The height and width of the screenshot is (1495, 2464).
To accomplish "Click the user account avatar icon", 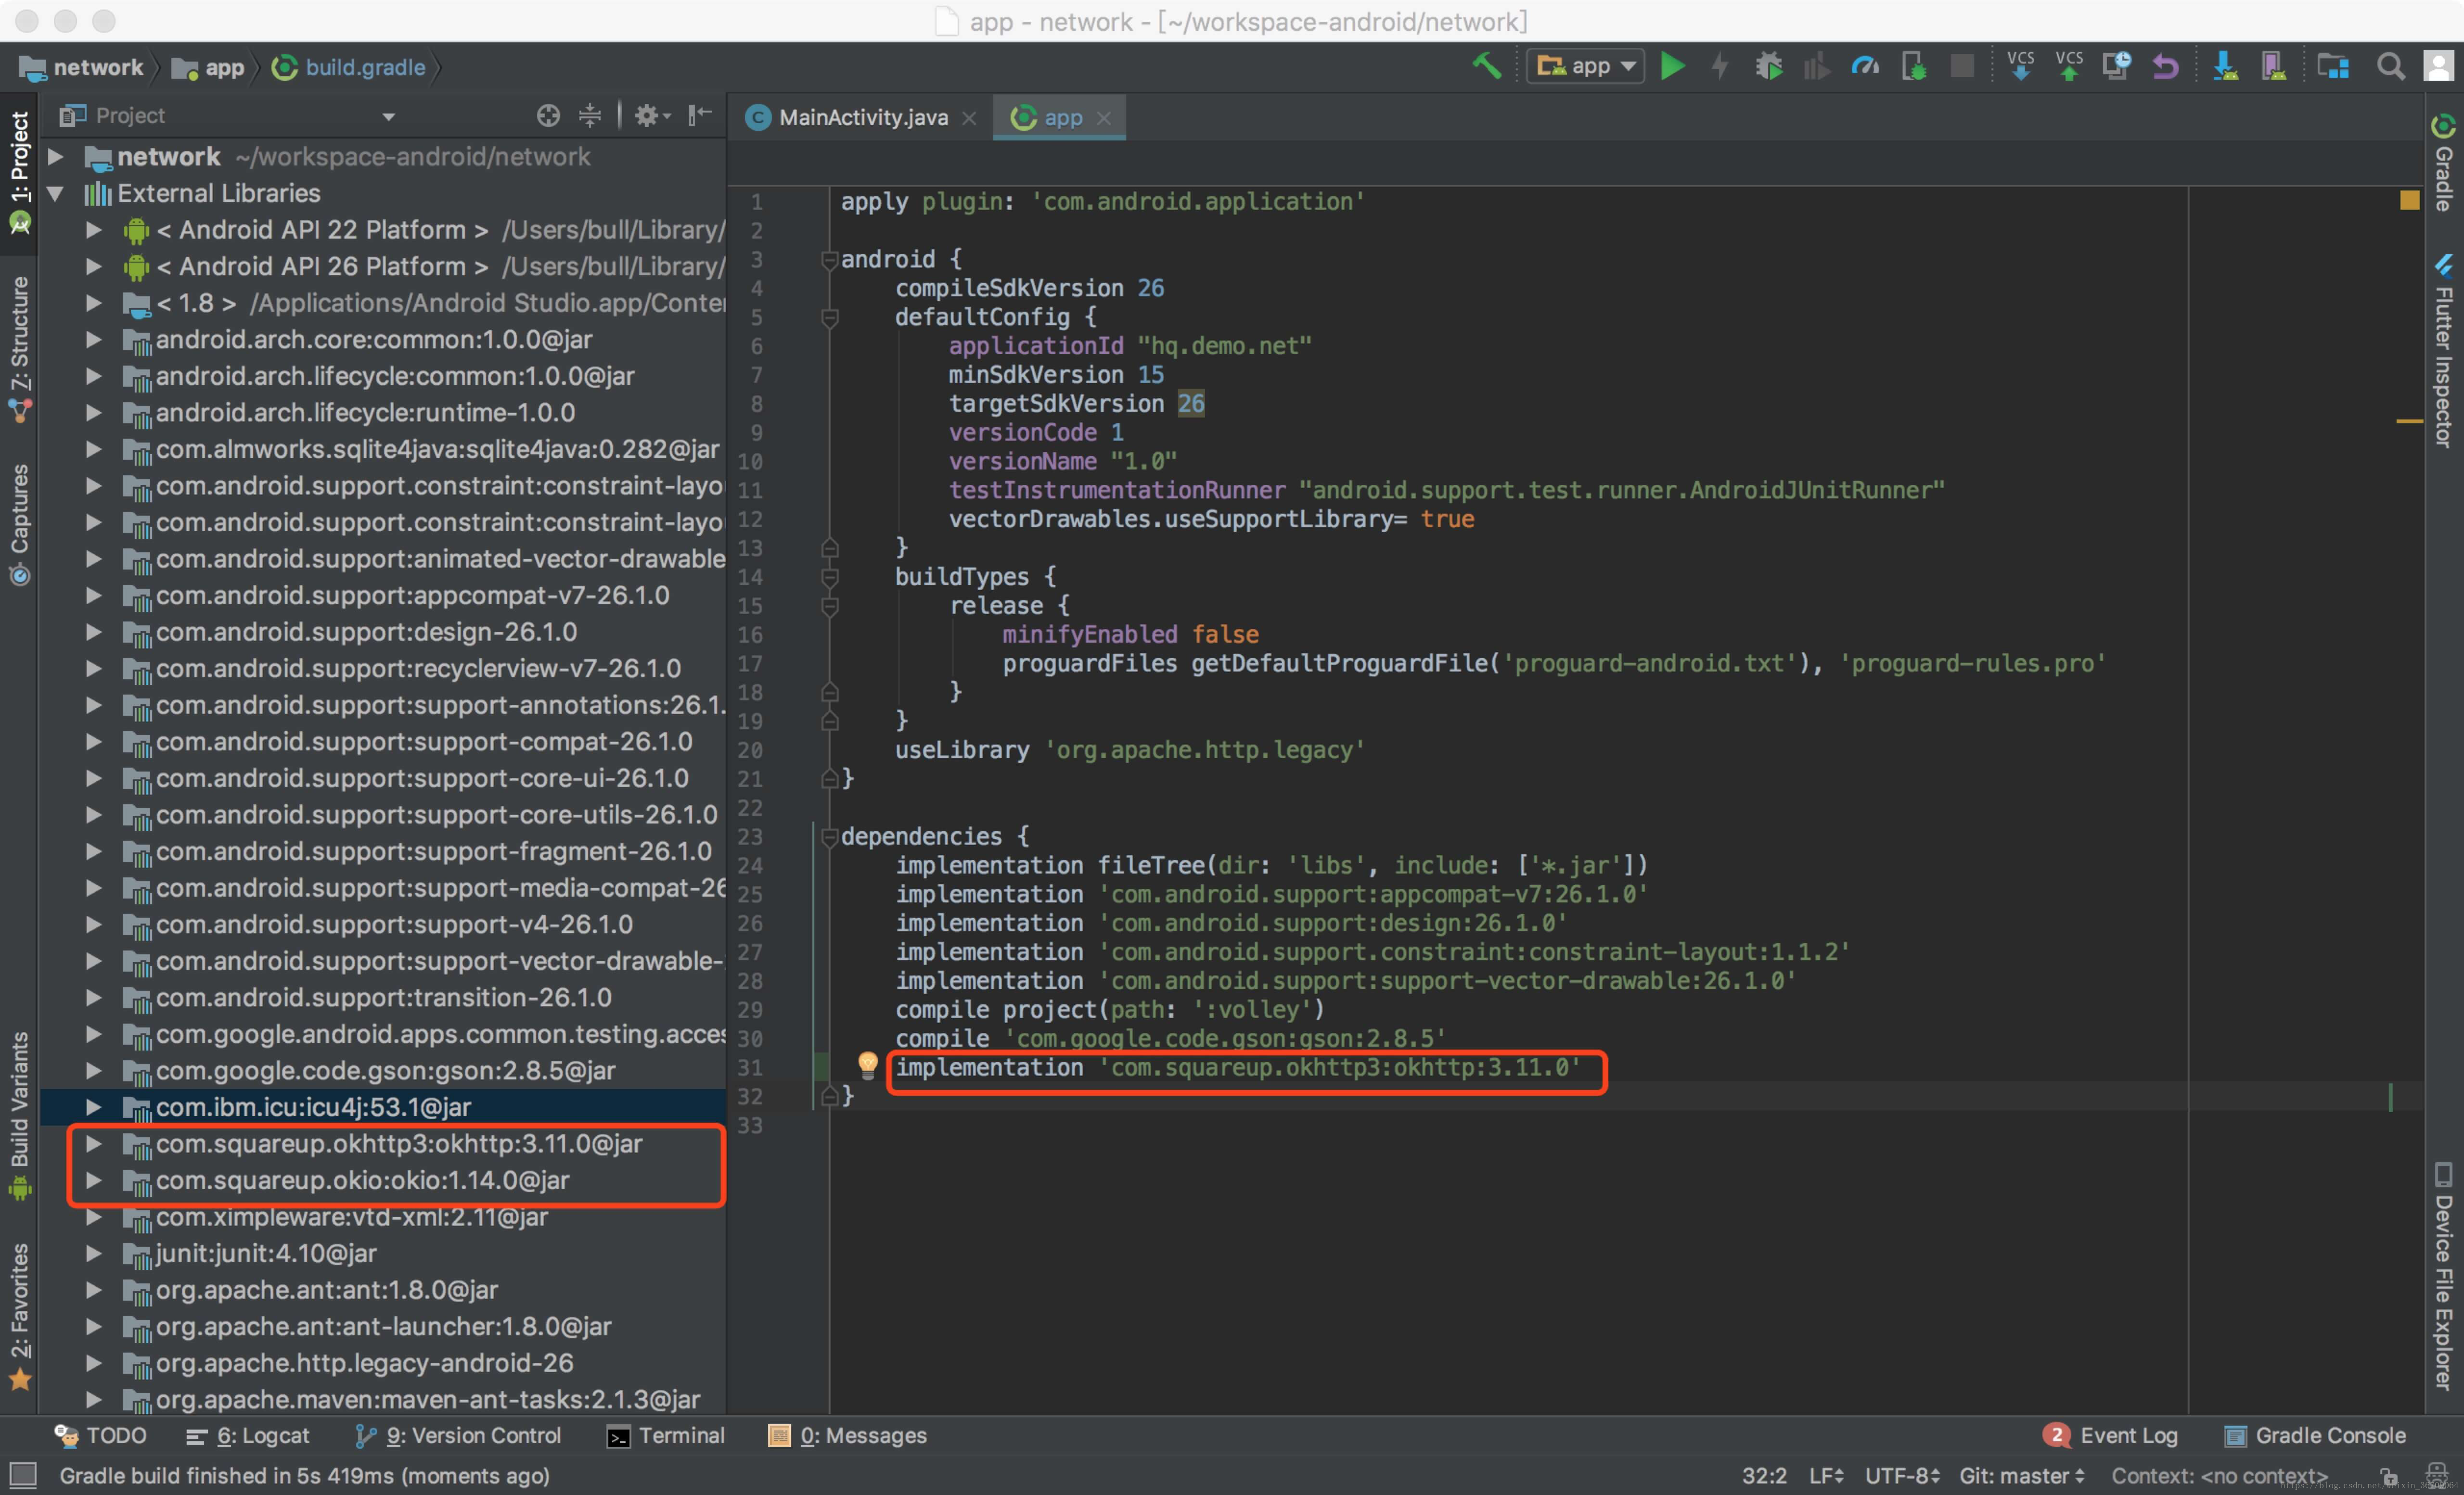I will pos(2439,67).
